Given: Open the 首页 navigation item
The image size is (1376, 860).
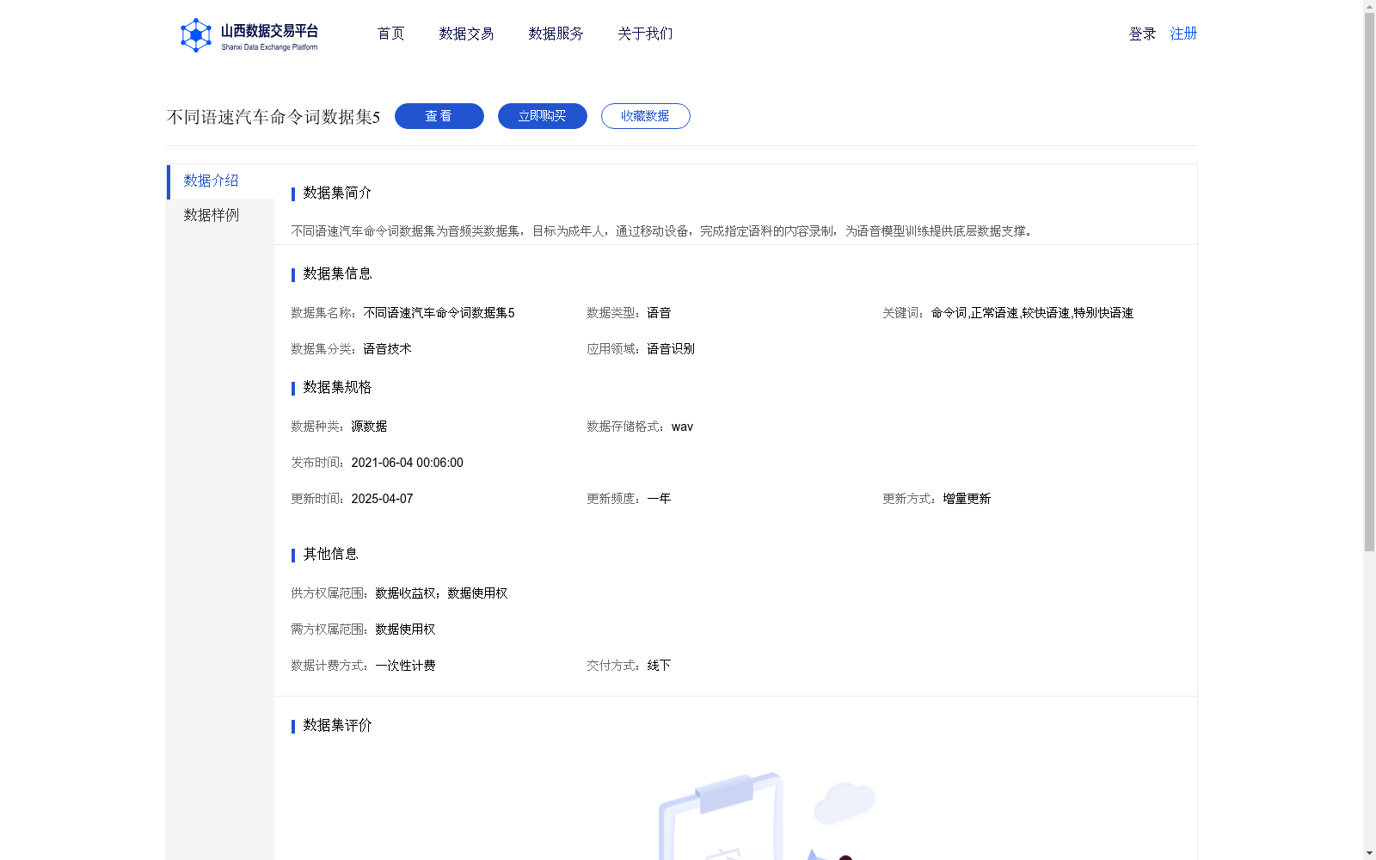Looking at the screenshot, I should point(390,34).
